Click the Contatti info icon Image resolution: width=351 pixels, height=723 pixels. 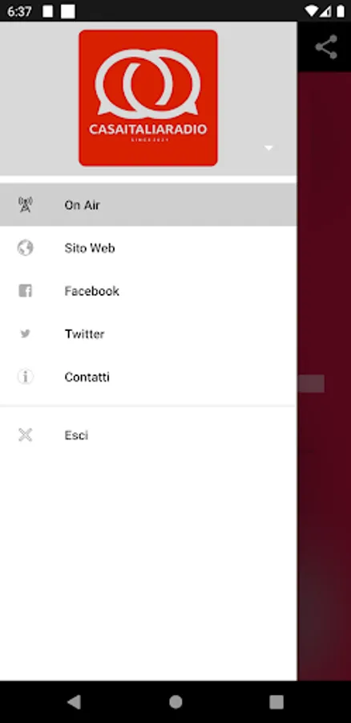[26, 377]
